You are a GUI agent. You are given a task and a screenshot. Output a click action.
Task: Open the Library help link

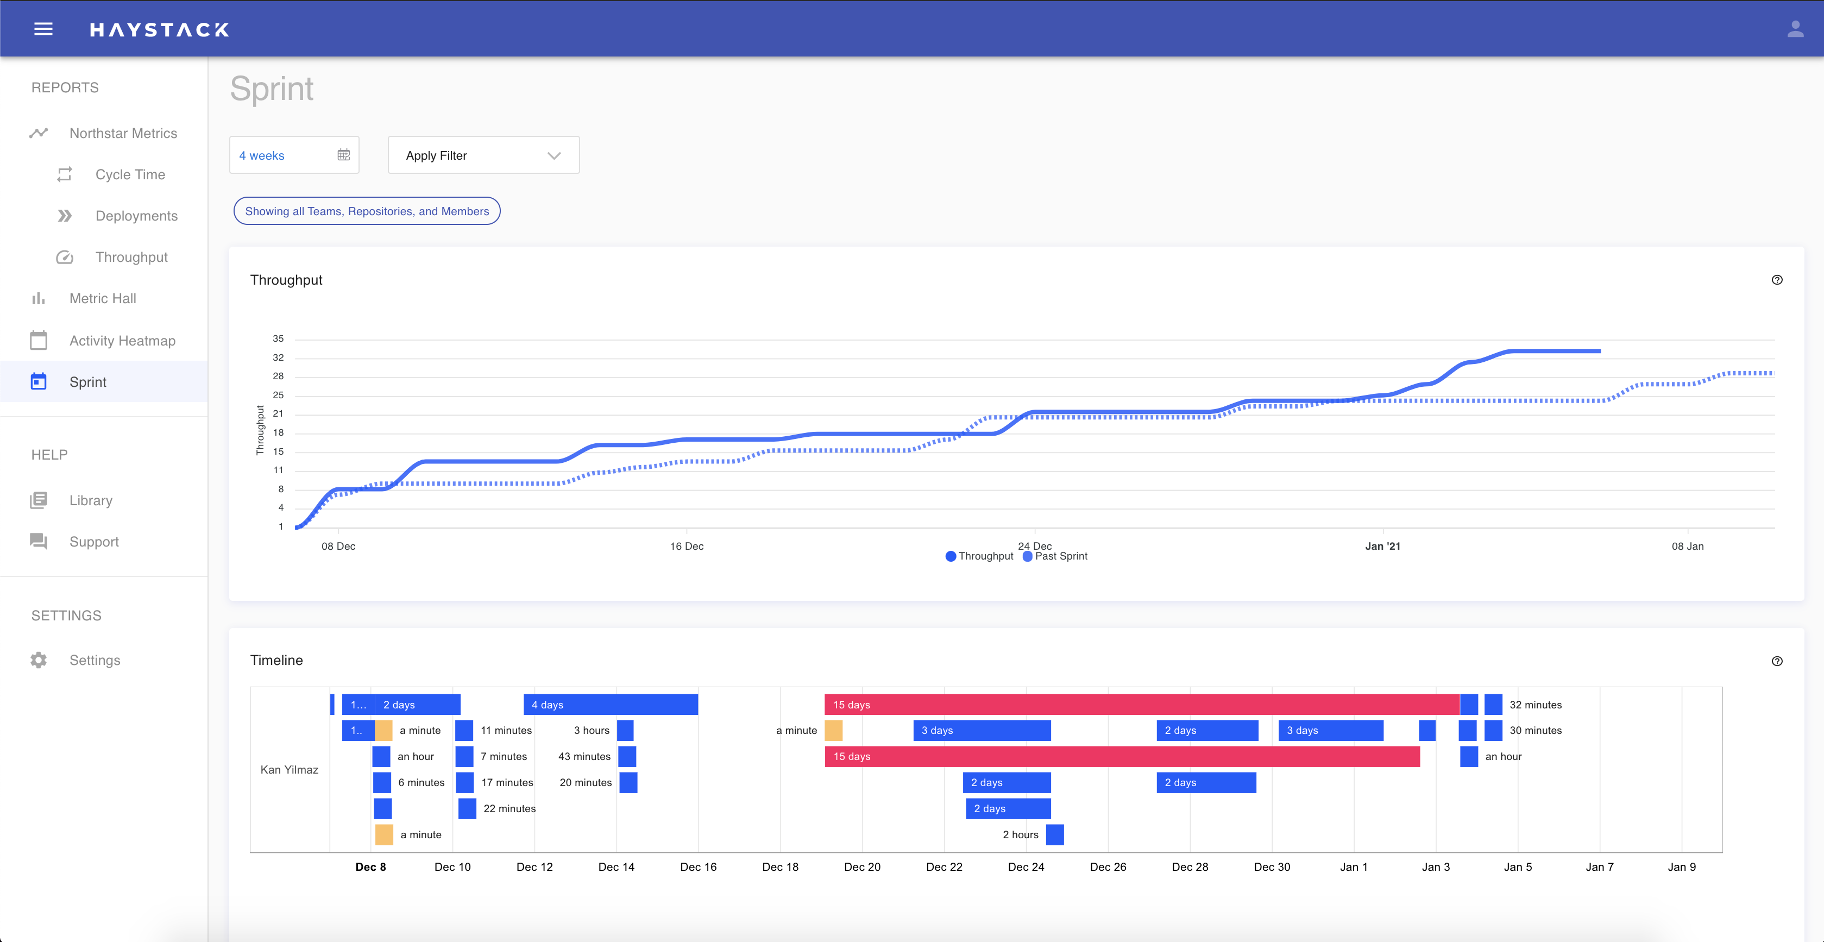click(91, 501)
